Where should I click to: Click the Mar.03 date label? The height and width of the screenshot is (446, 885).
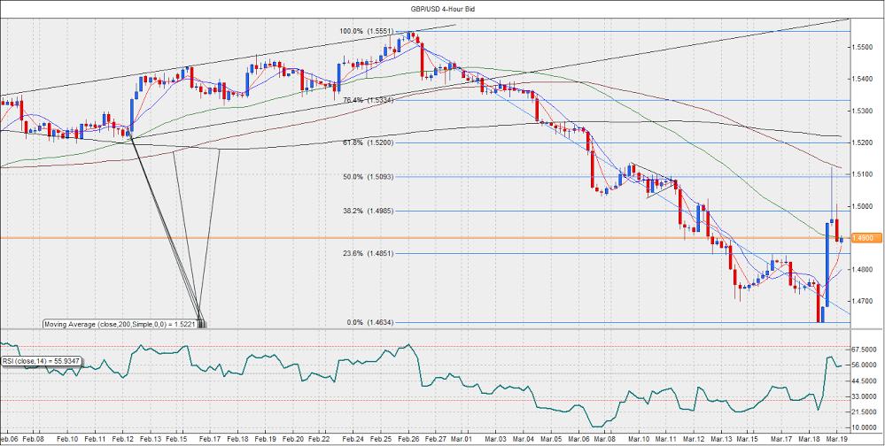(x=495, y=438)
